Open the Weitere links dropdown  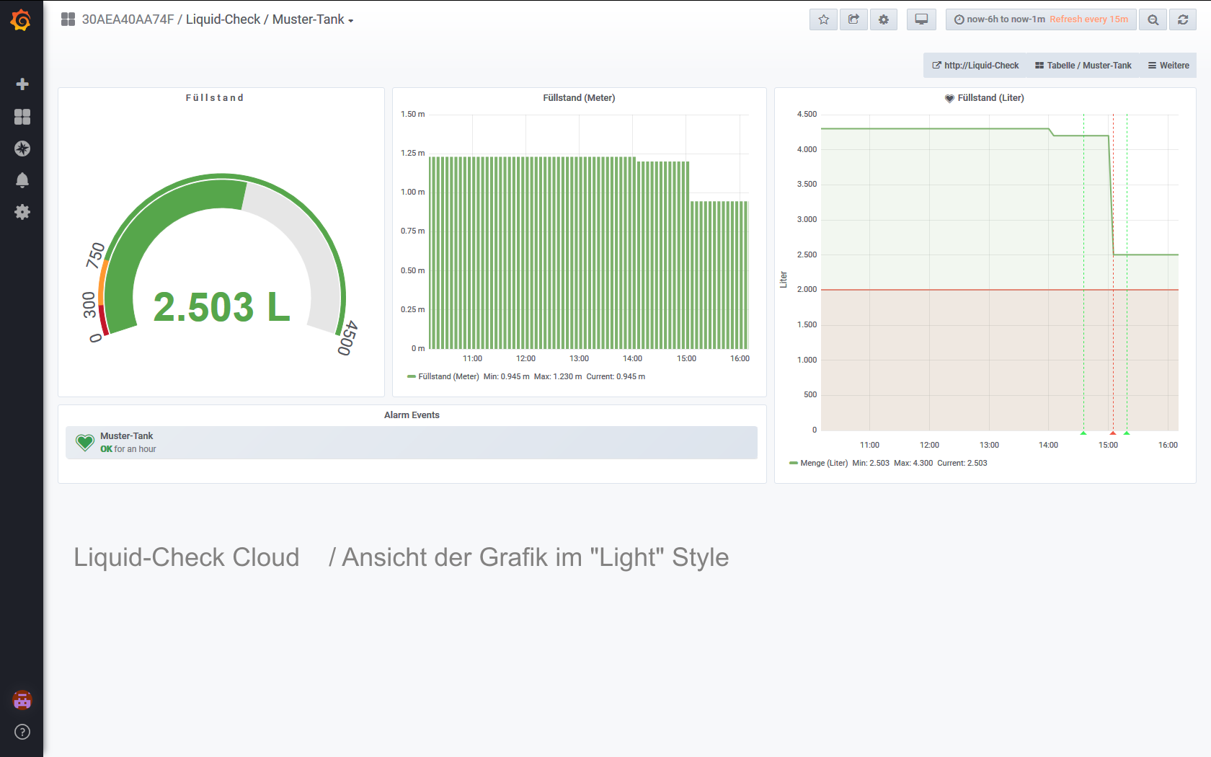point(1168,66)
